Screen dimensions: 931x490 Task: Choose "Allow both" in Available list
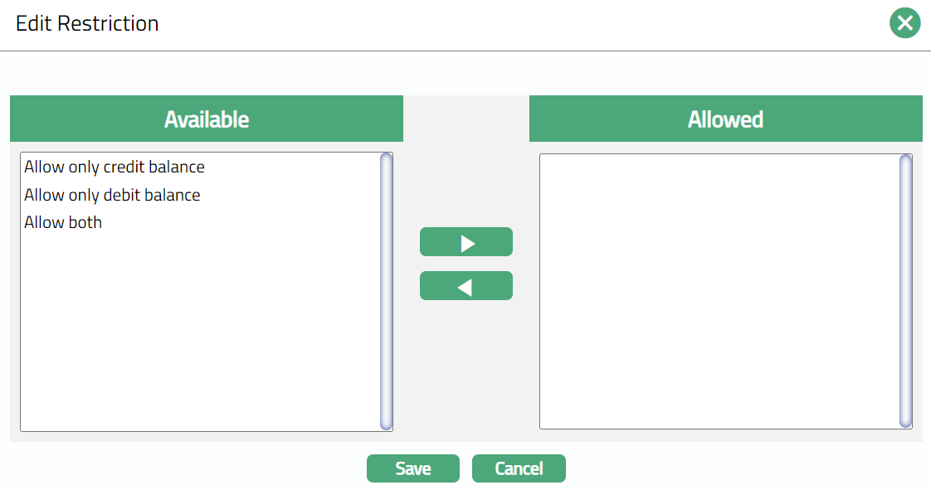coord(63,222)
